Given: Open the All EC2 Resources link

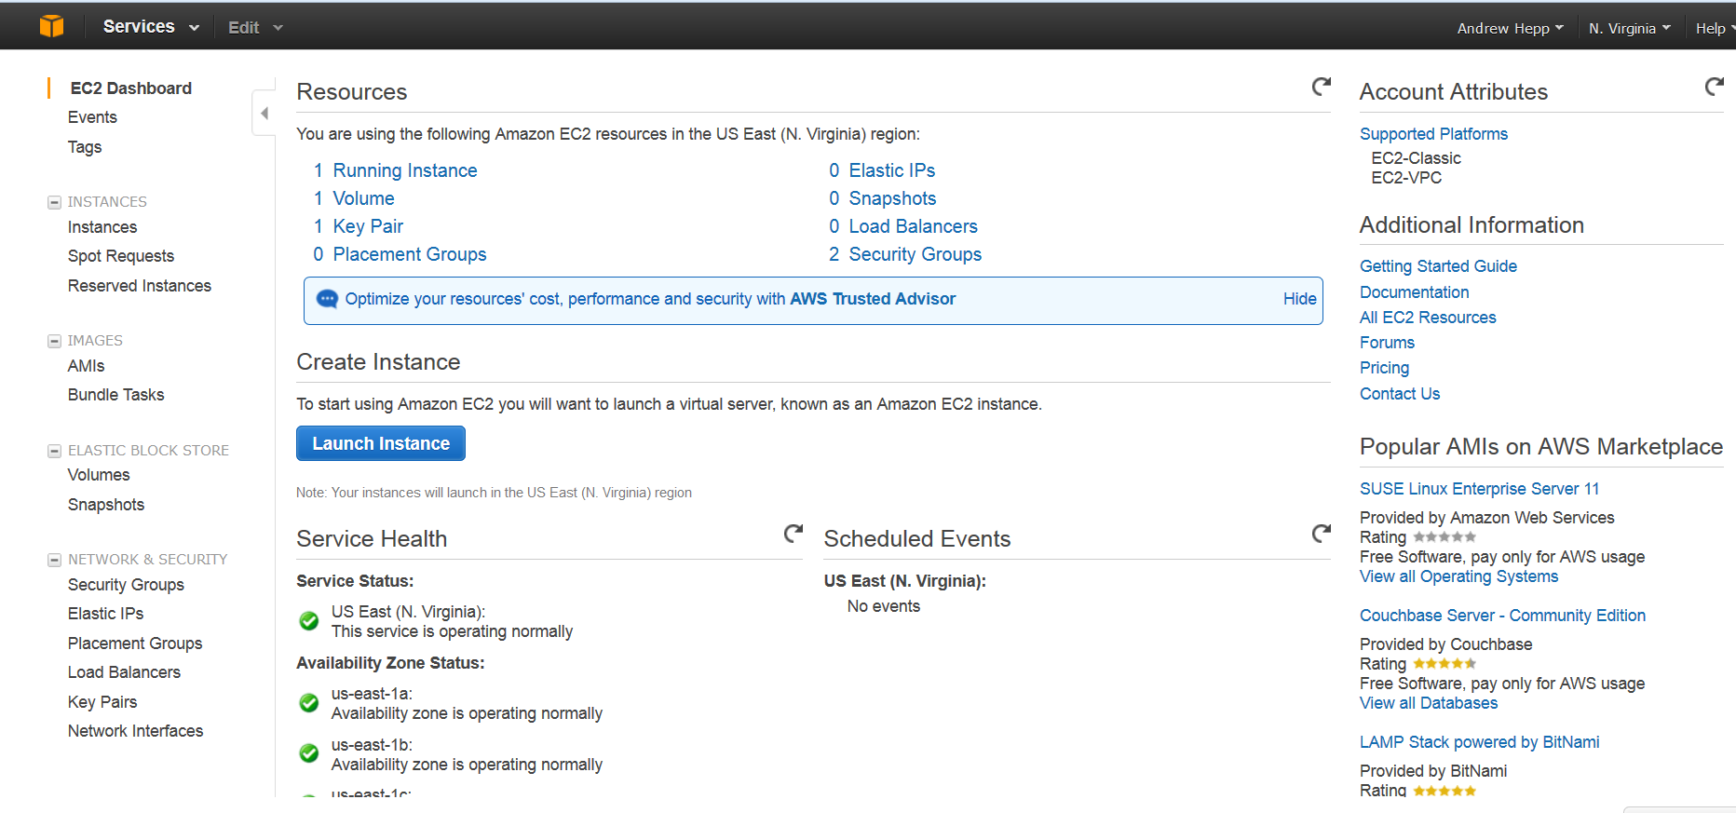Looking at the screenshot, I should (1428, 318).
